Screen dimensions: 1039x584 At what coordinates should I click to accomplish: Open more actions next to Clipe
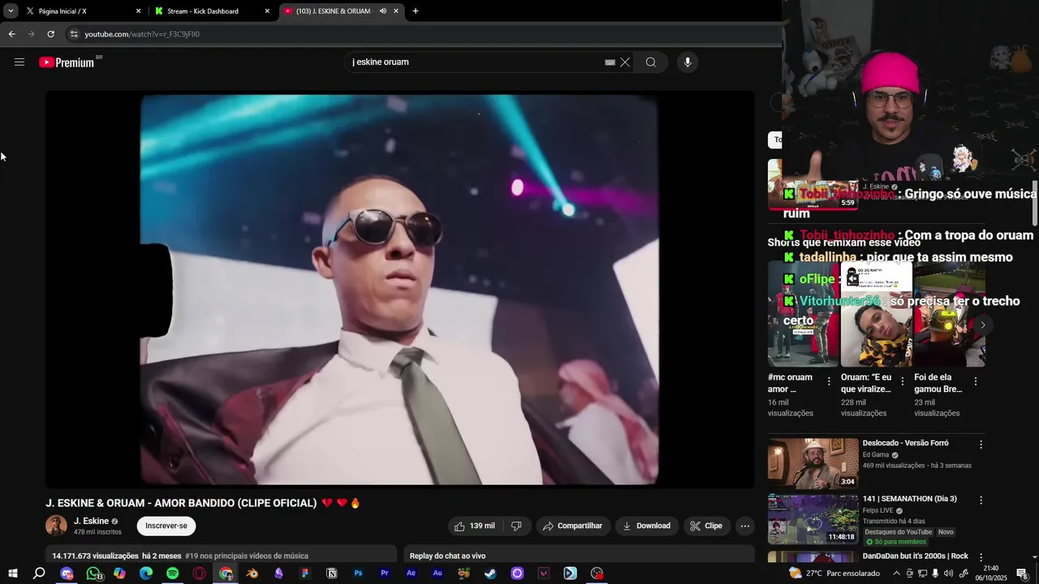click(x=745, y=526)
